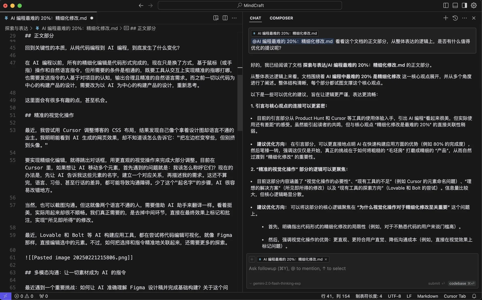The width and height of the screenshot is (482, 300).
Task: Open errors and warnings status indicator
Action: pyautogui.click(x=24, y=296)
